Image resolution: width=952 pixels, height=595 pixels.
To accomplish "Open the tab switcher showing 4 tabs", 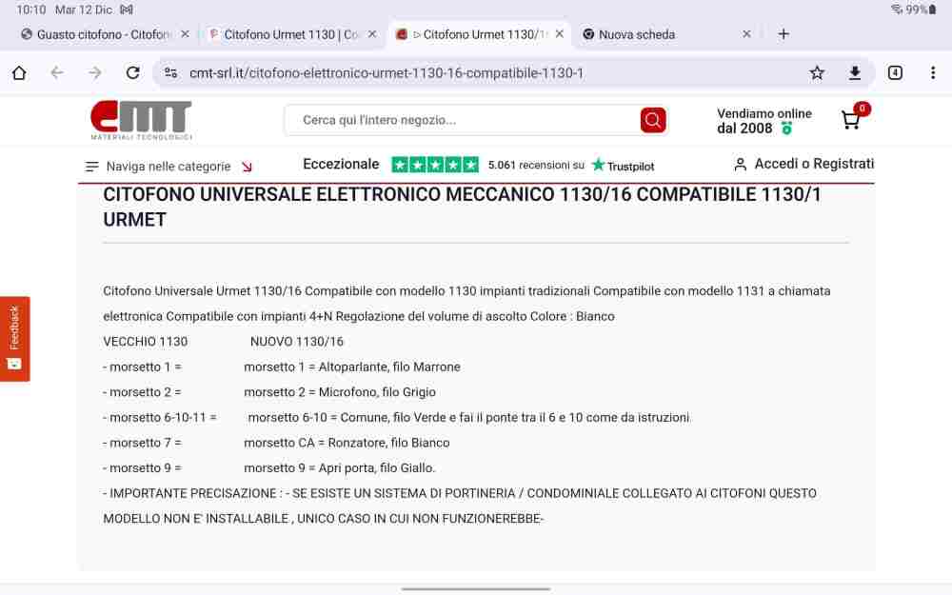I will (x=895, y=73).
